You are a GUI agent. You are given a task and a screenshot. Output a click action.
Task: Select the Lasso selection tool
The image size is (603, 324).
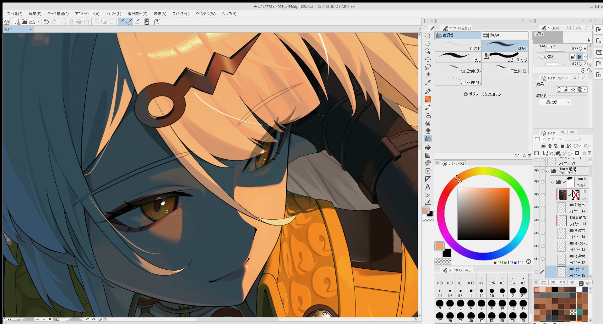[x=427, y=67]
